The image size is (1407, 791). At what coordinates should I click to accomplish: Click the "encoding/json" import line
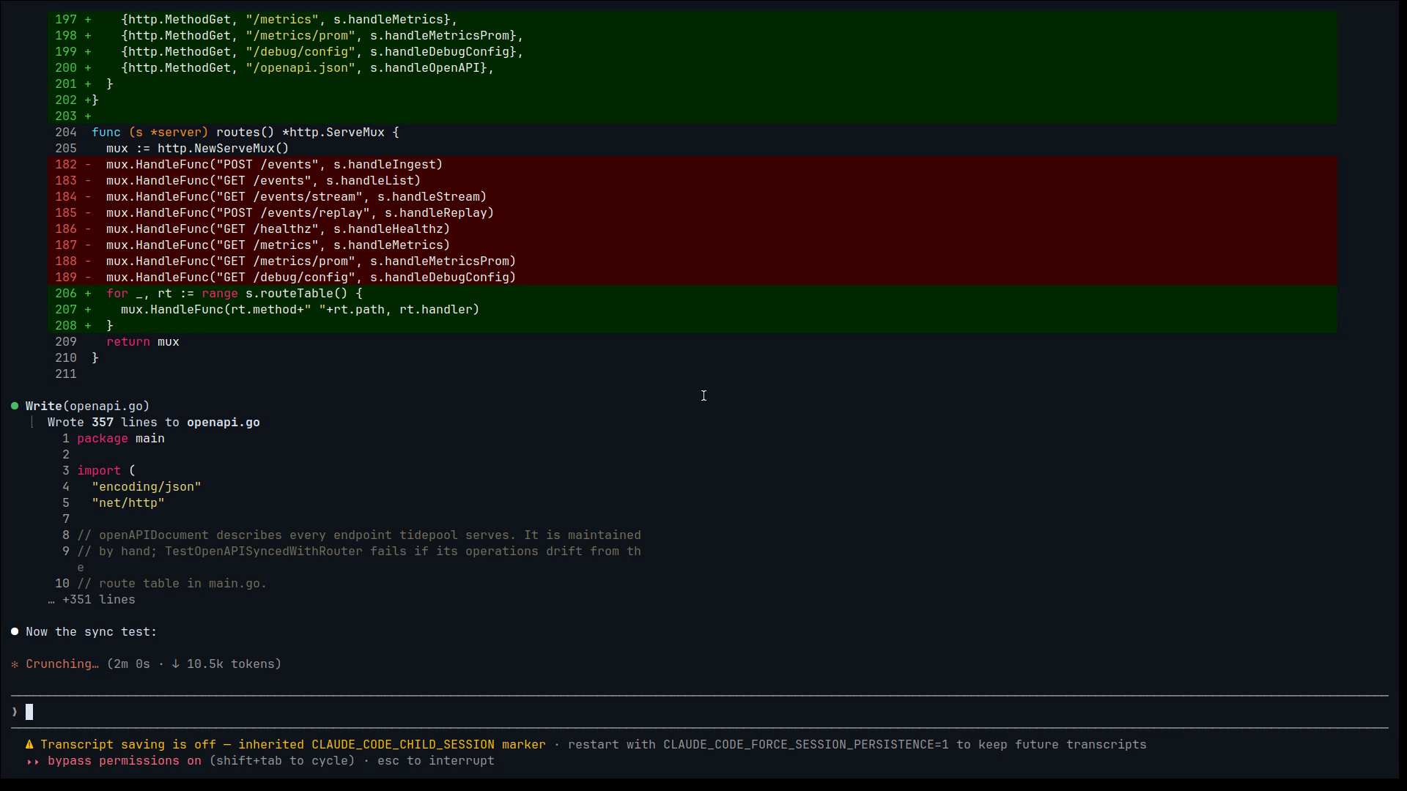pyautogui.click(x=147, y=487)
